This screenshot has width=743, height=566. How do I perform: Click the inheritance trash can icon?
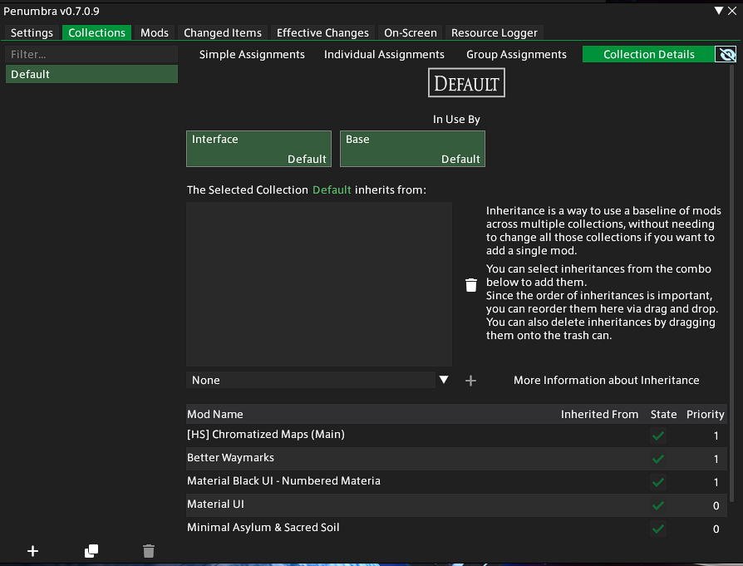(471, 285)
